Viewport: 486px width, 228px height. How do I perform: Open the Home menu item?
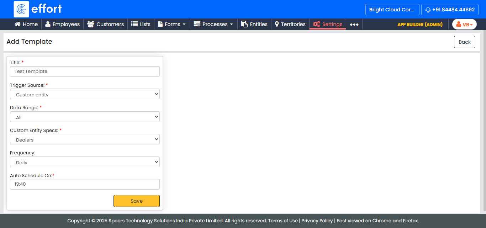(x=26, y=24)
